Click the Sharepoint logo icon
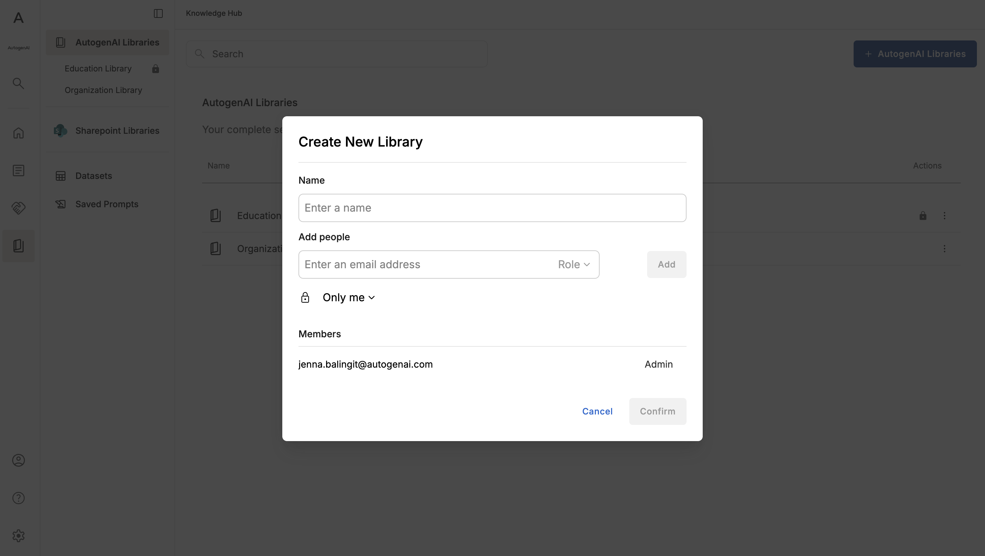985x556 pixels. [60, 131]
